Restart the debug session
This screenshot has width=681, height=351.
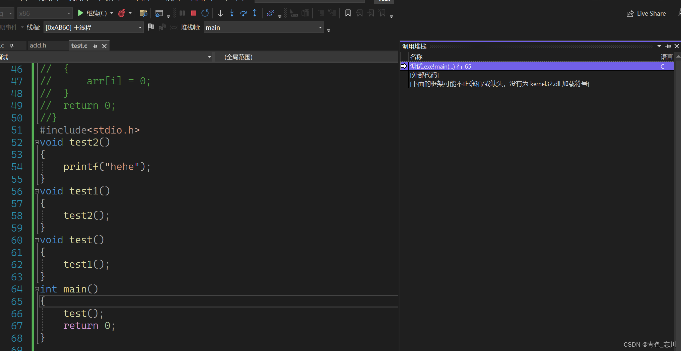pyautogui.click(x=205, y=13)
